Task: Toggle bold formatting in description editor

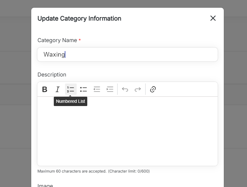Action: pos(45,89)
